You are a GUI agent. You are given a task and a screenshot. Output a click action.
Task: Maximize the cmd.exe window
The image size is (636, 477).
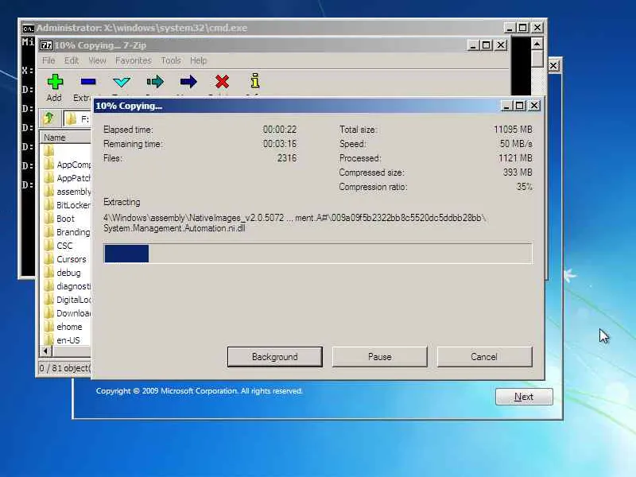pyautogui.click(x=523, y=28)
